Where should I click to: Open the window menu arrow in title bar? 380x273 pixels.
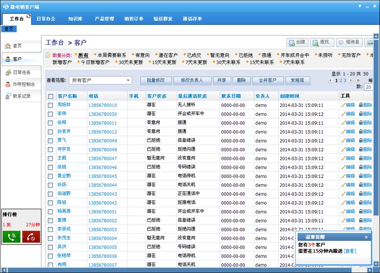(x=360, y=6)
